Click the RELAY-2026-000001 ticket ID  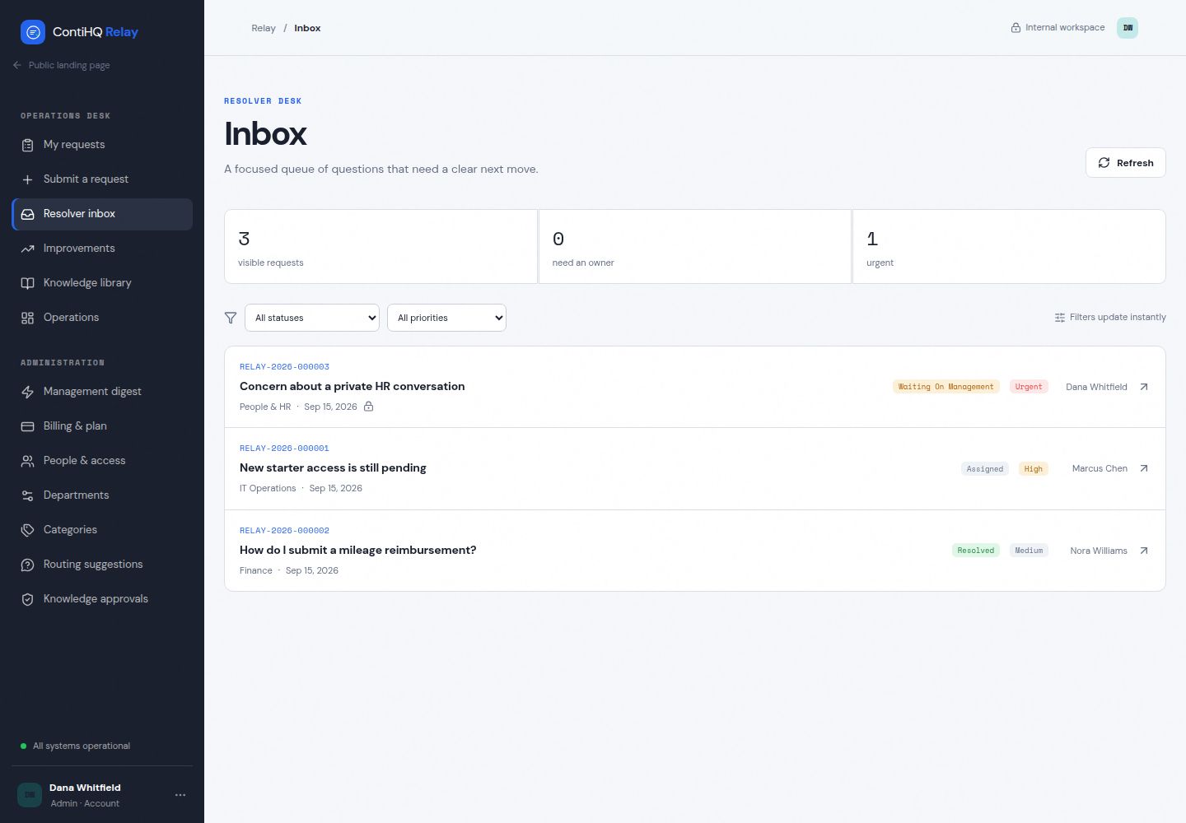(284, 449)
